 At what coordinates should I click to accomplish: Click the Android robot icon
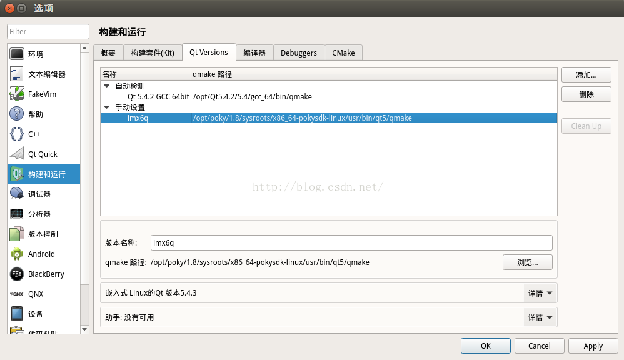point(17,254)
